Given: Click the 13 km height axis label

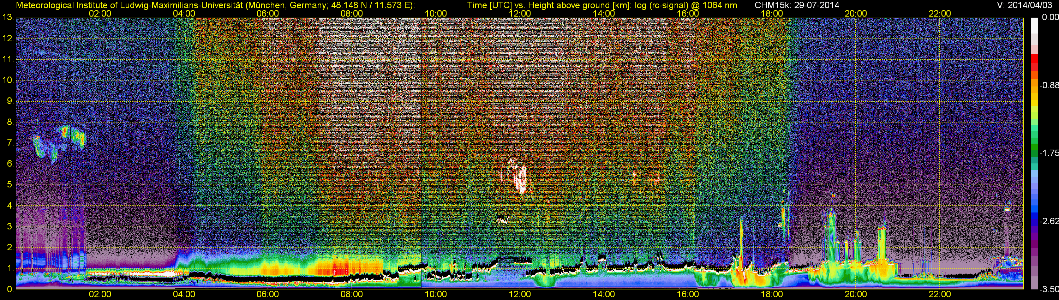Looking at the screenshot, I should point(8,17).
